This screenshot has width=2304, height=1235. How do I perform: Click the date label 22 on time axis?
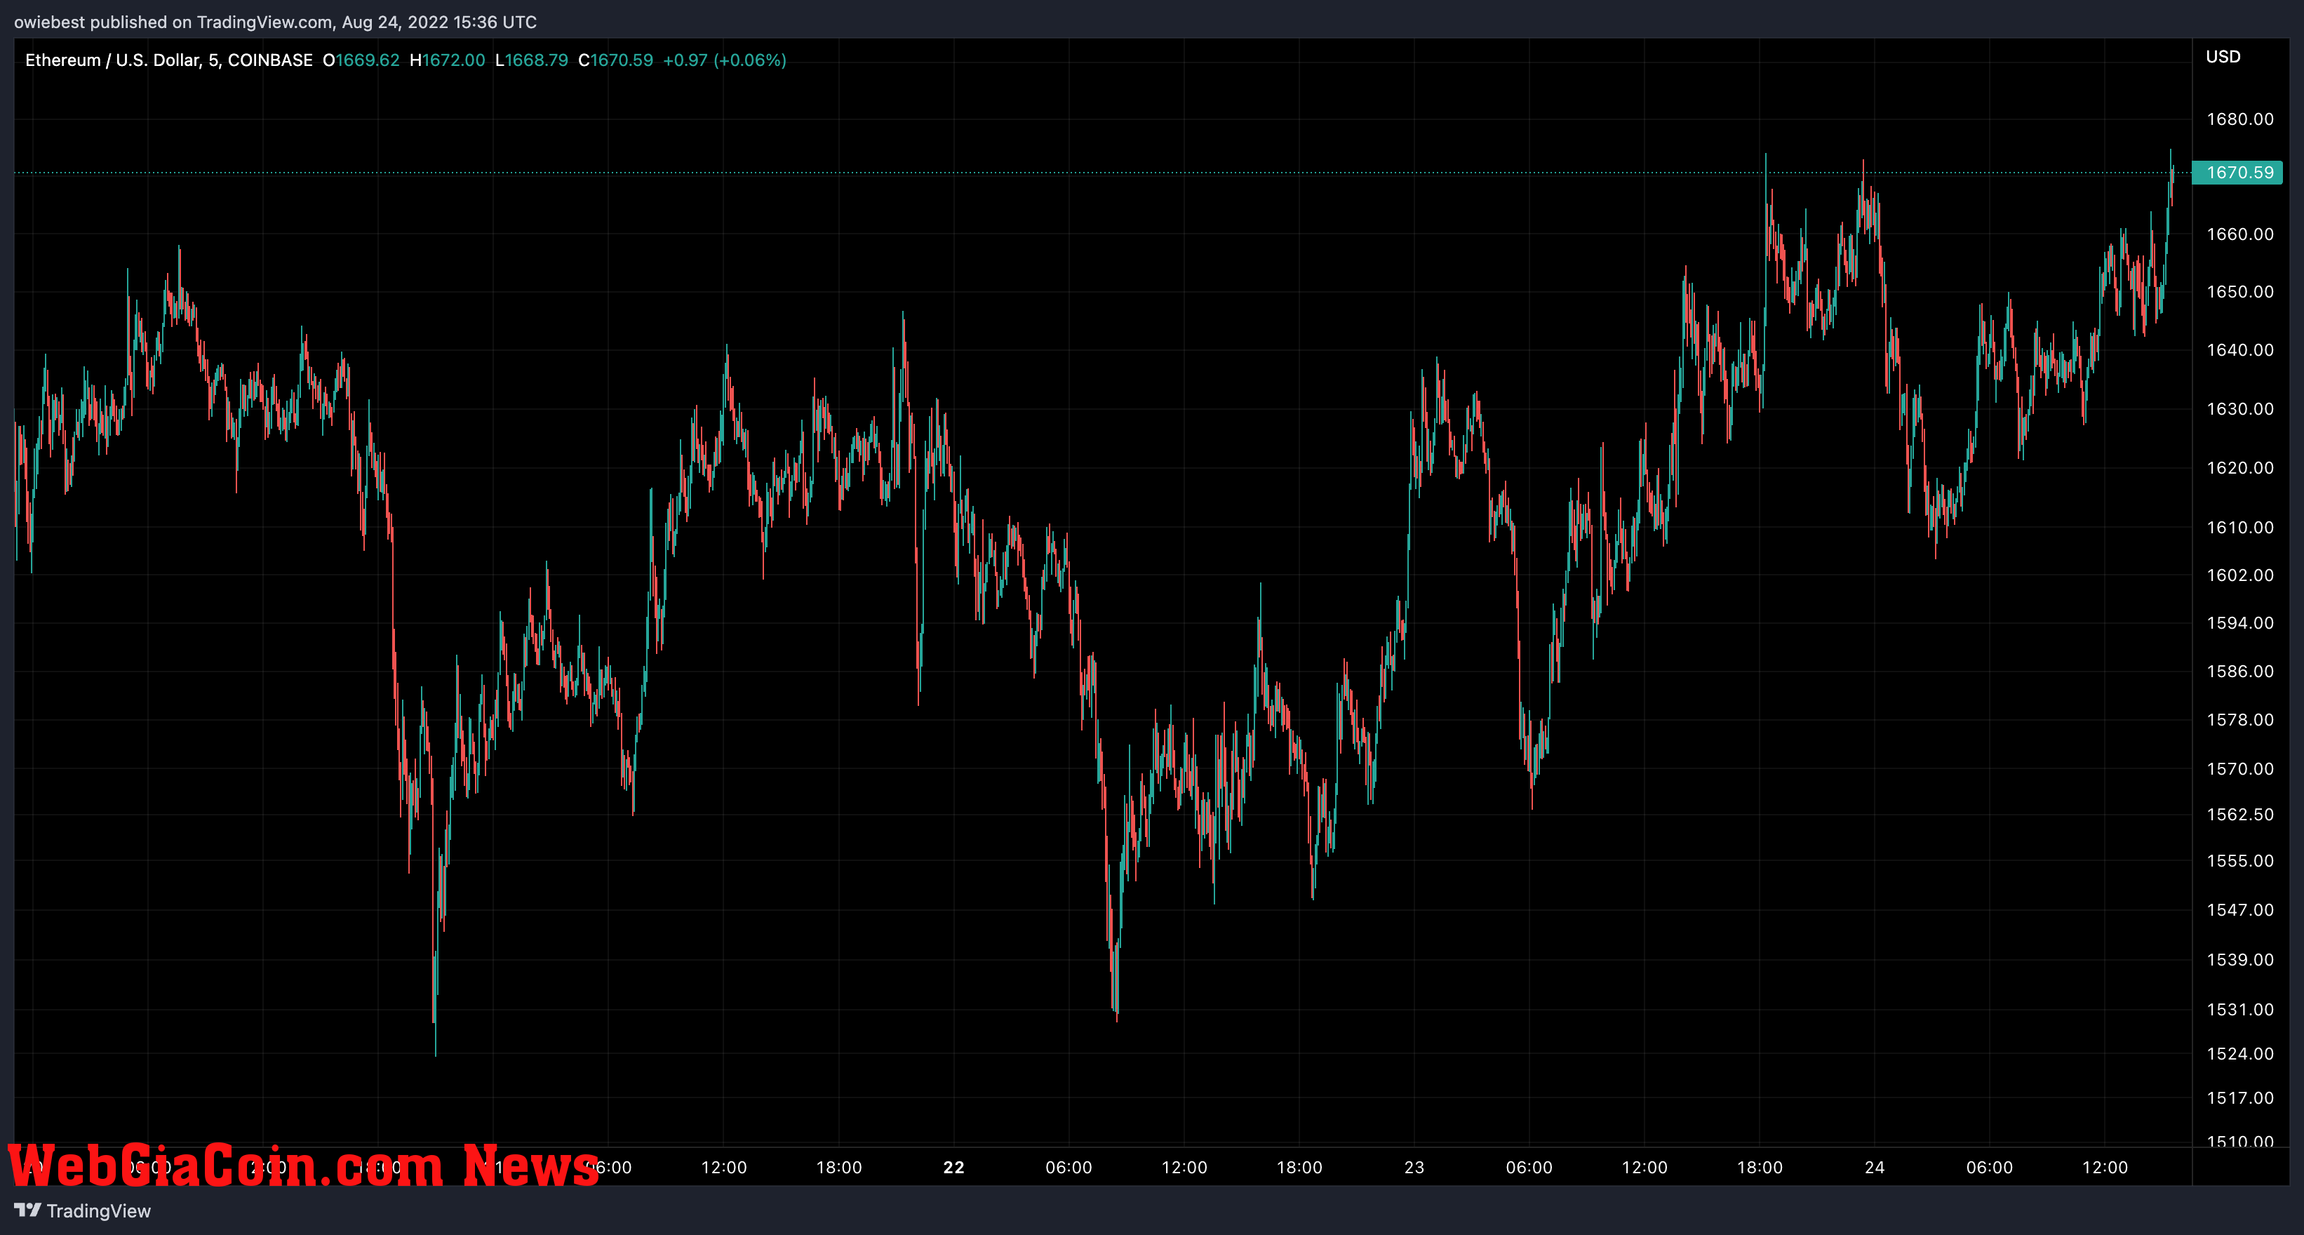click(x=954, y=1167)
